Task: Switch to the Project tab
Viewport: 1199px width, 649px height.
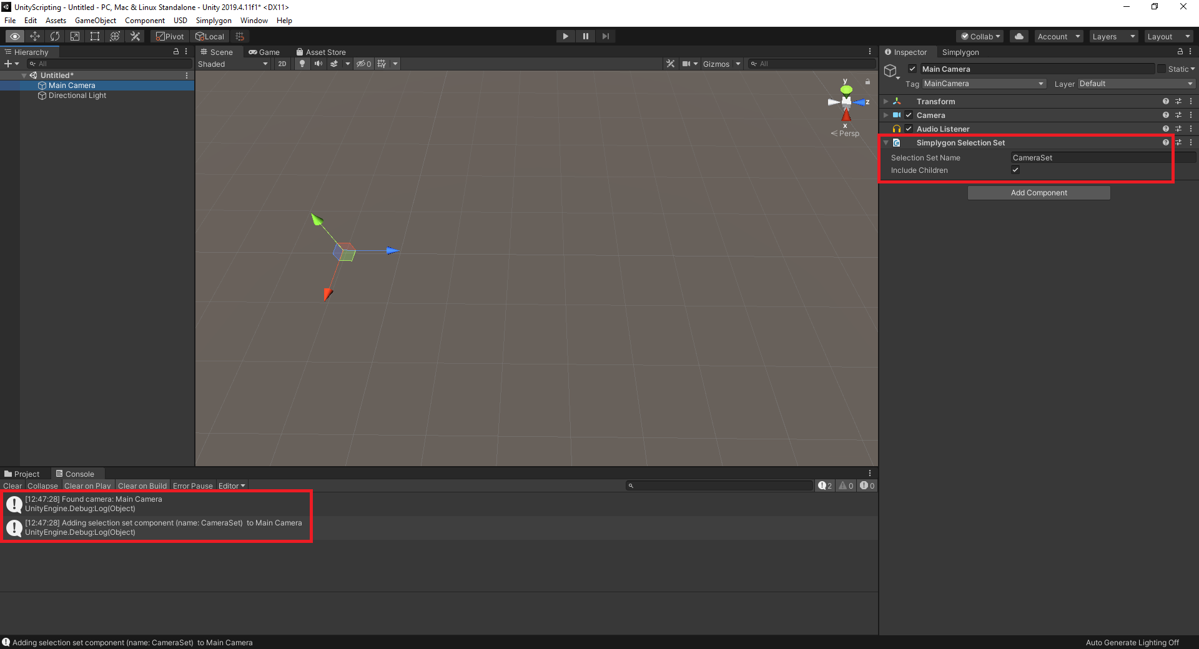Action: coord(22,474)
